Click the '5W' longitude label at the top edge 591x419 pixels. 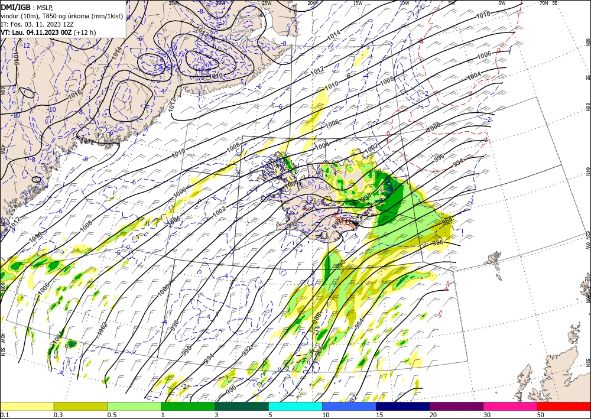[x=452, y=3]
